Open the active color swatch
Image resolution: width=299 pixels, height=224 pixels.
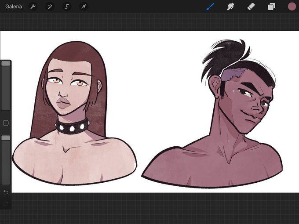point(292,7)
